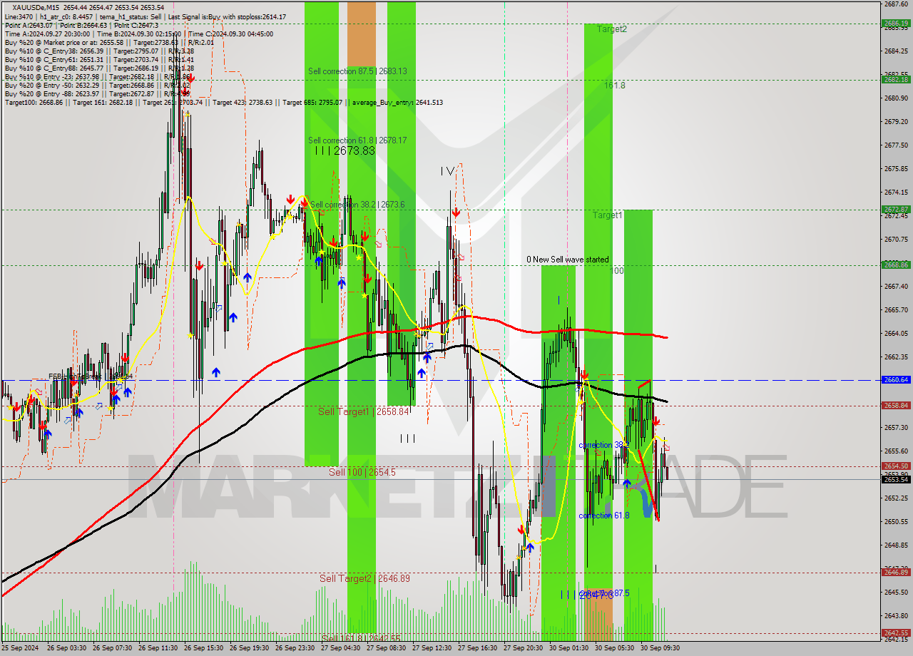The height and width of the screenshot is (656, 913).
Task: Select the red arrow above the I V wave marking
Action: pyautogui.click(x=456, y=212)
